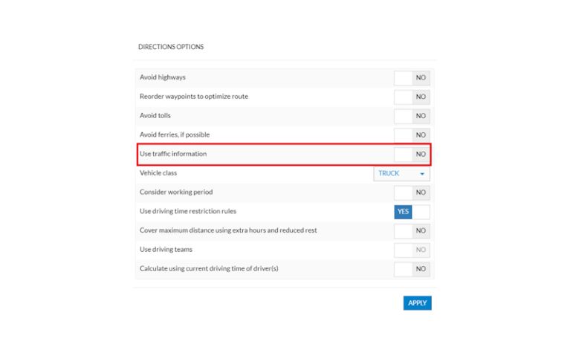The height and width of the screenshot is (353, 570).
Task: Click the Avoid tolls label text
Action: tap(155, 116)
